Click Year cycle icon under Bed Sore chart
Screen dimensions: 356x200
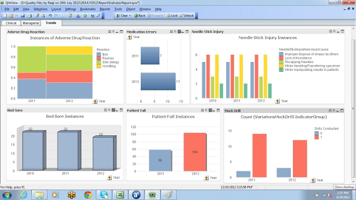pyautogui.click(x=110, y=178)
